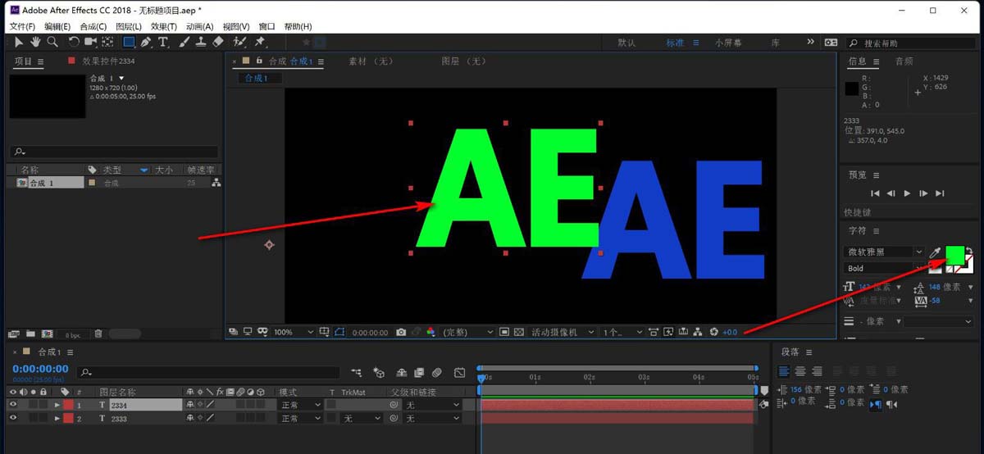Switch to 默认 workspace
Viewport: 984px width, 454px height.
626,43
